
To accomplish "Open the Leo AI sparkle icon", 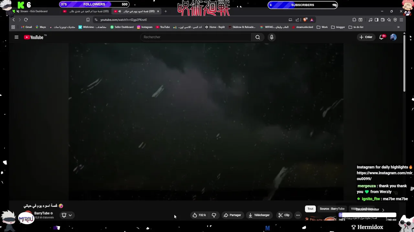I will point(389,20).
